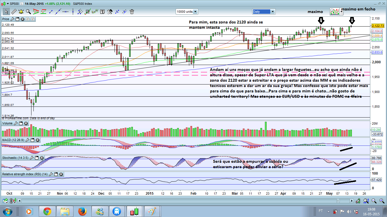Close the MACD indicator panel
This screenshot has height=217, width=387.
pos(37,140)
